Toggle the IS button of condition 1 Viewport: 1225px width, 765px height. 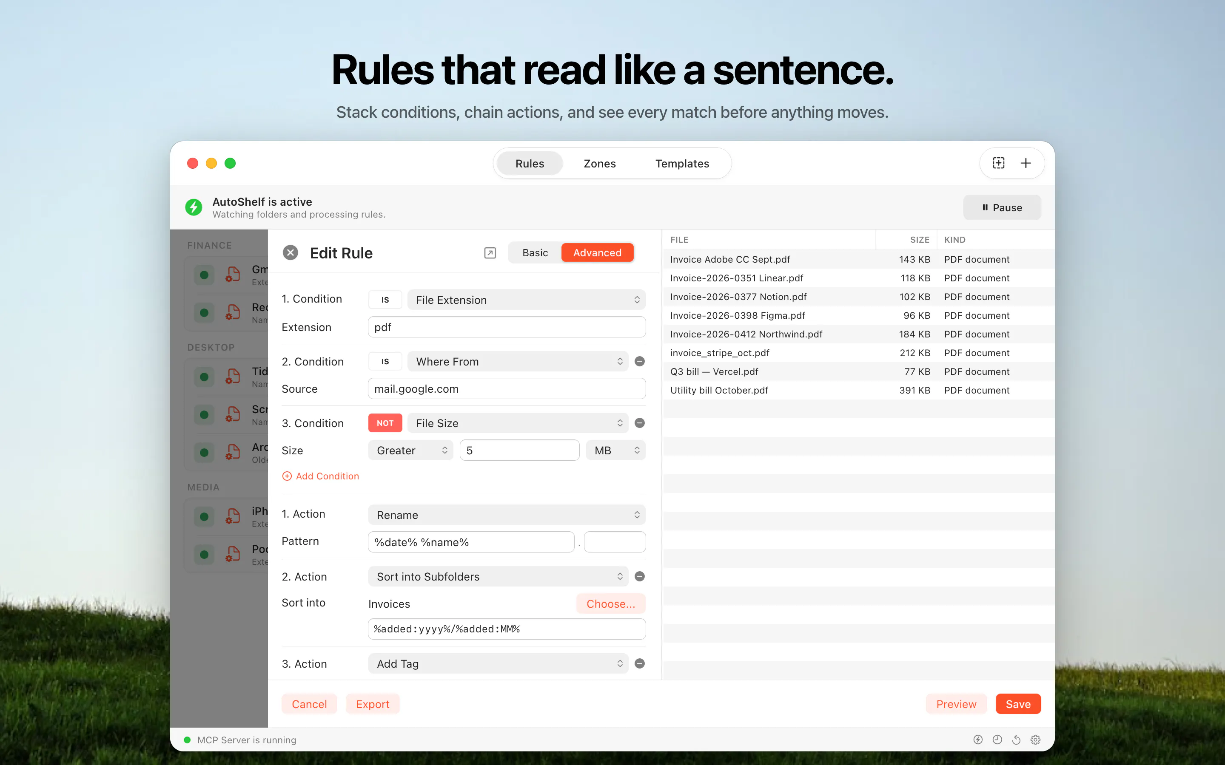[x=385, y=300]
